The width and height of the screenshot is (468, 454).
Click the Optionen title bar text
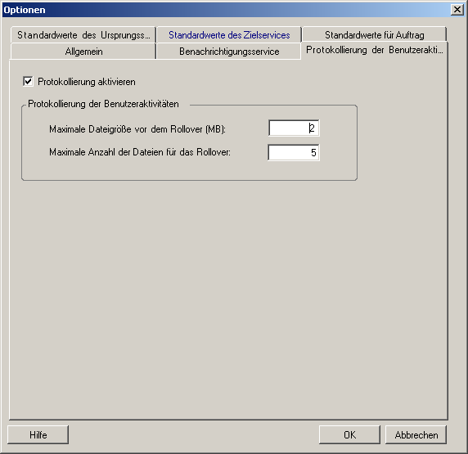tap(25, 10)
